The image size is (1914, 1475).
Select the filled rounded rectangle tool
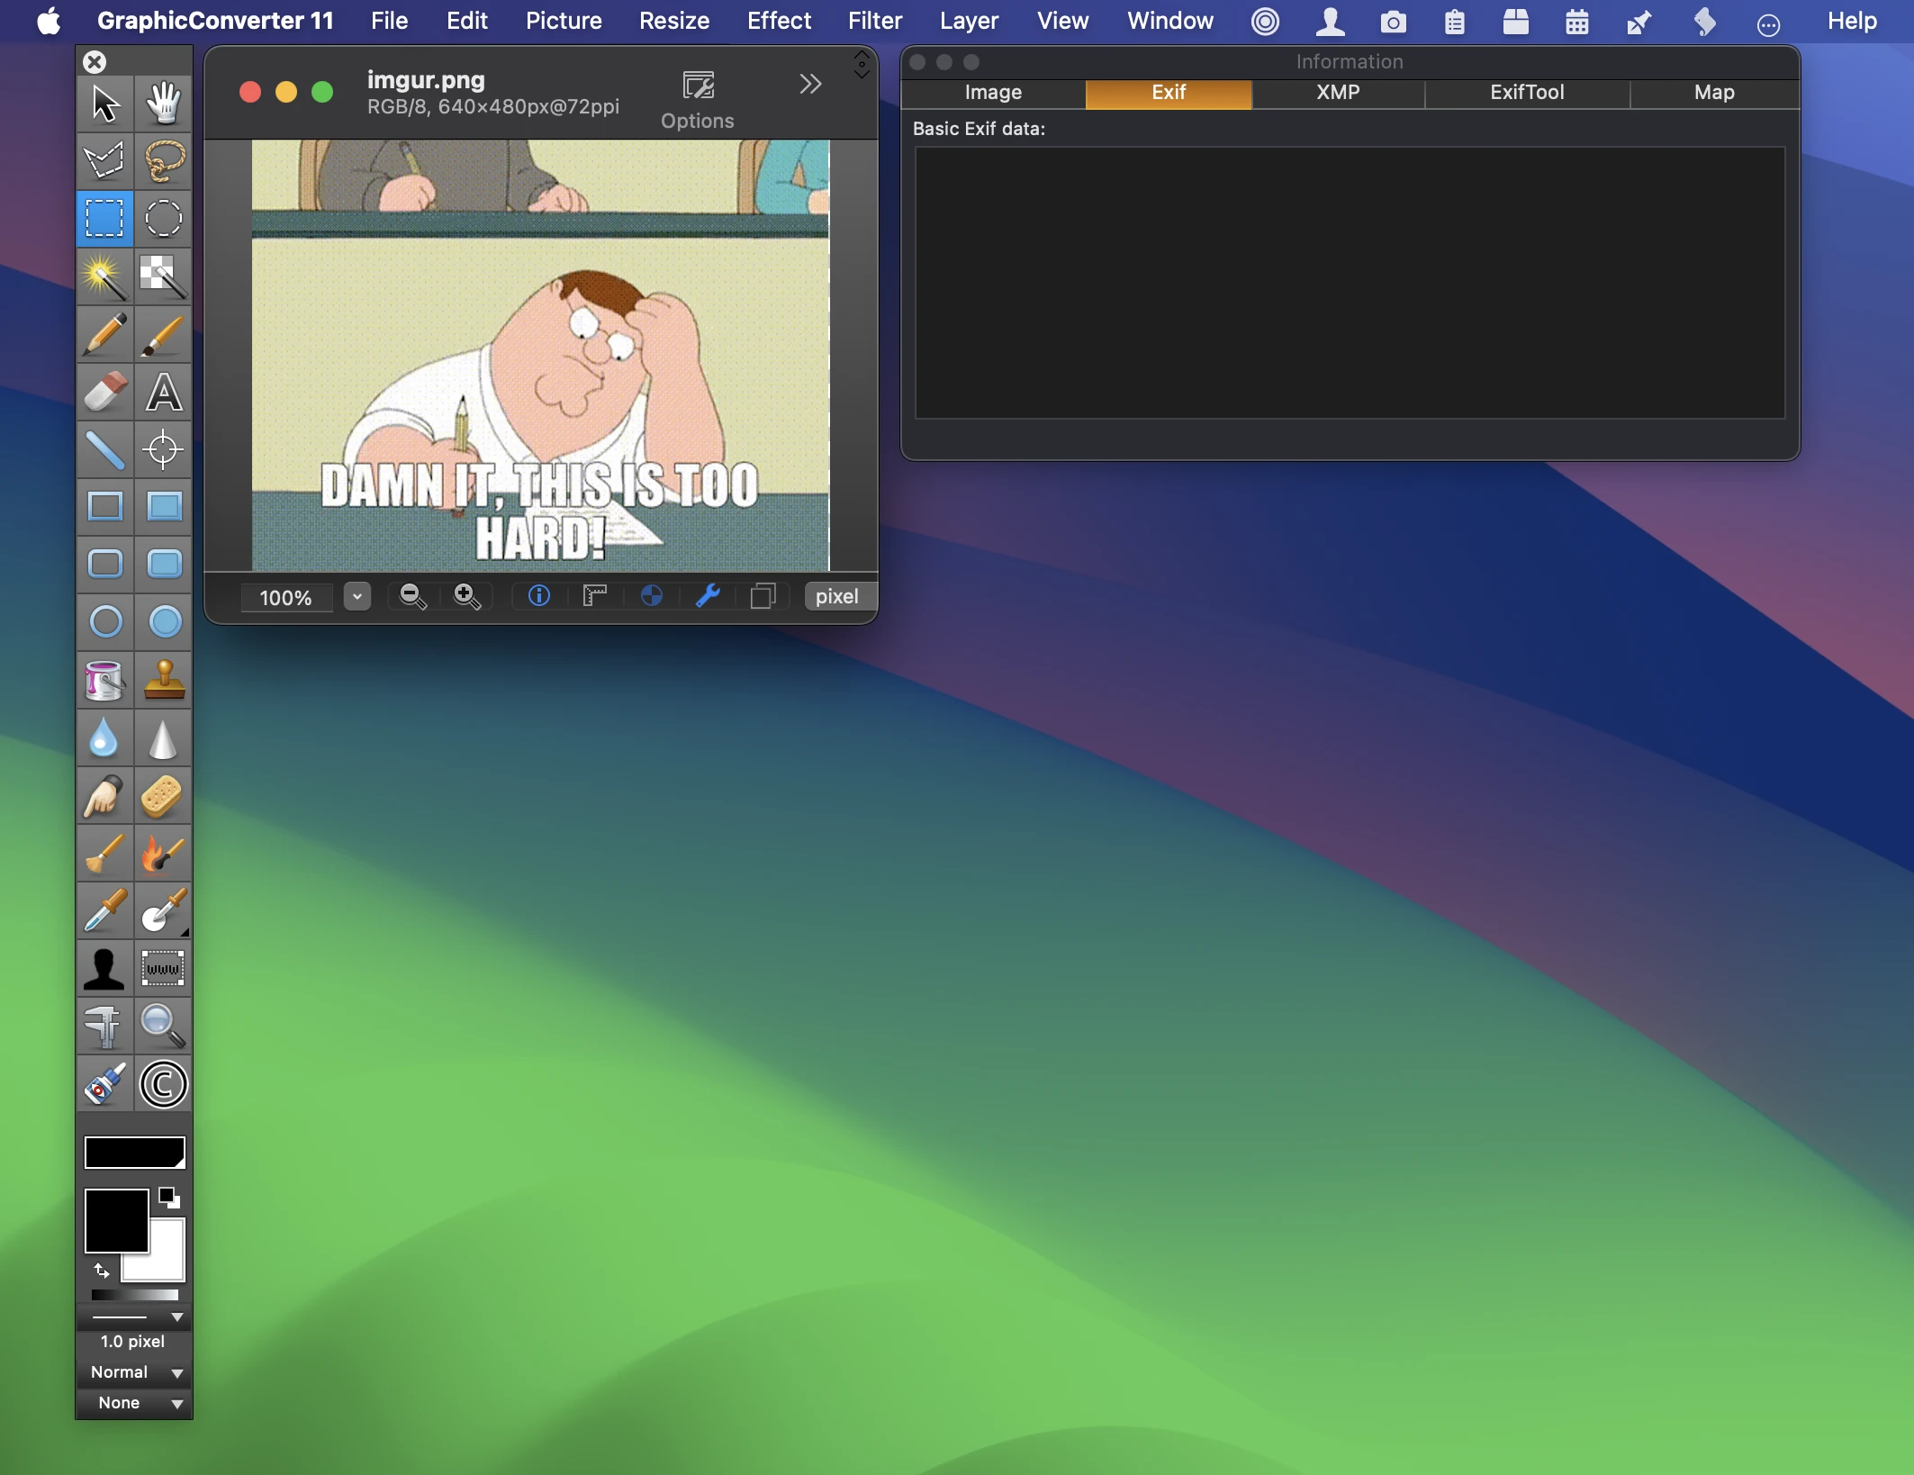pyautogui.click(x=164, y=565)
